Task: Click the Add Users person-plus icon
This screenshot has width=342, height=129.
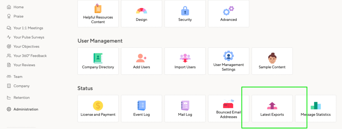Action: pyautogui.click(x=141, y=58)
